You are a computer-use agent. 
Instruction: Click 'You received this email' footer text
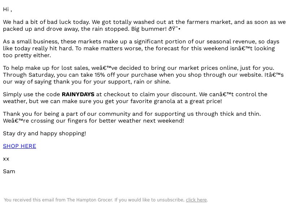[29, 200]
